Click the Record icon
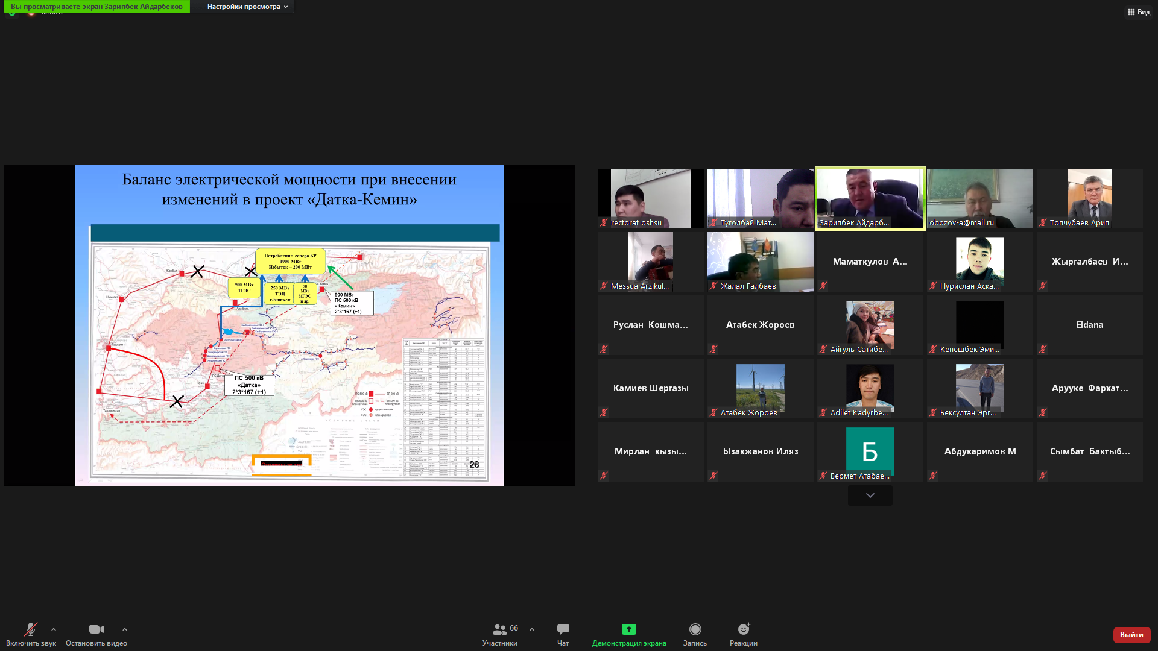 tap(695, 629)
